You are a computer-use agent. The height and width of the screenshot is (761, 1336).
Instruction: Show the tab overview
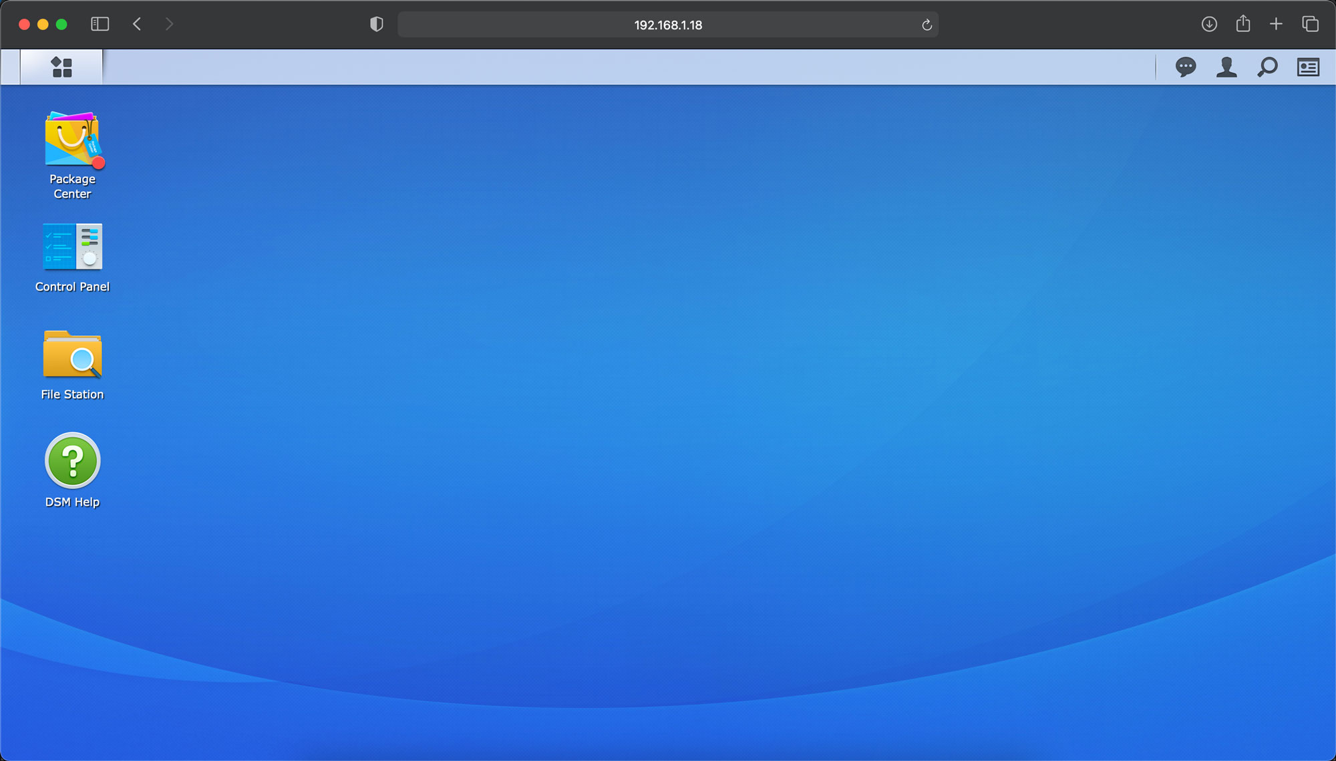coord(1310,25)
